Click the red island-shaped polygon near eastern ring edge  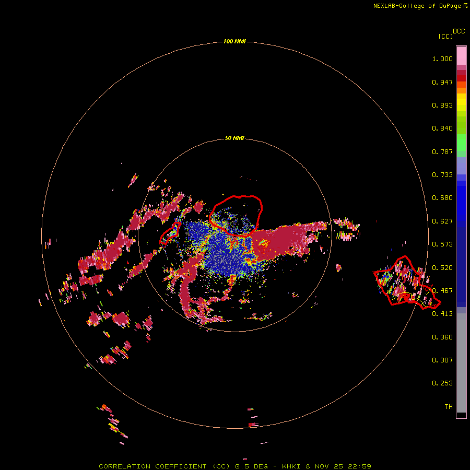click(407, 283)
